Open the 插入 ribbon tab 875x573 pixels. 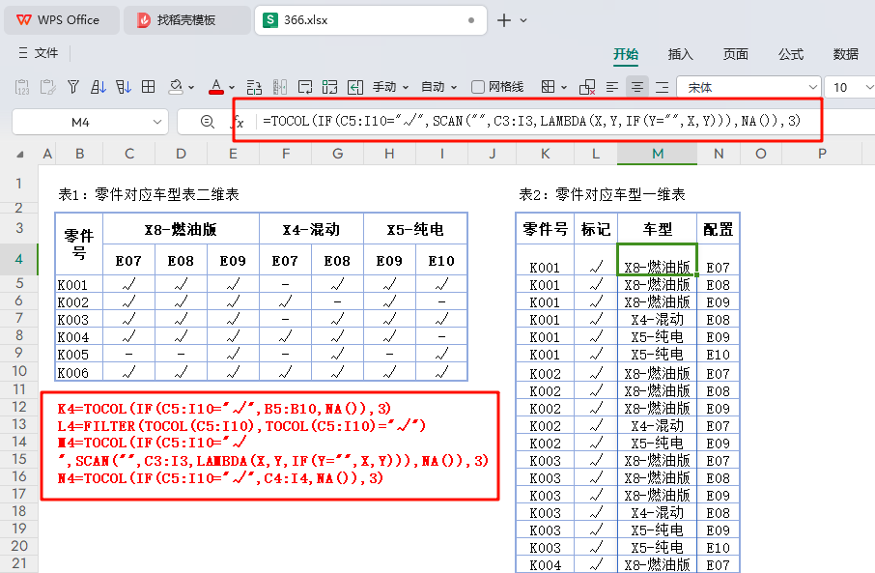pos(680,54)
